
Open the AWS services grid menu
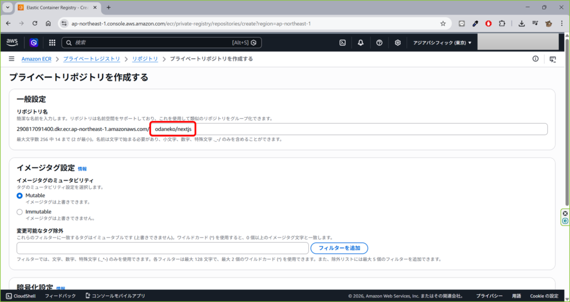click(52, 43)
